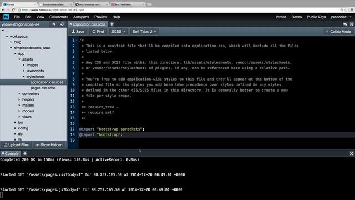Collapse the workspace folder

click(x=7, y=36)
